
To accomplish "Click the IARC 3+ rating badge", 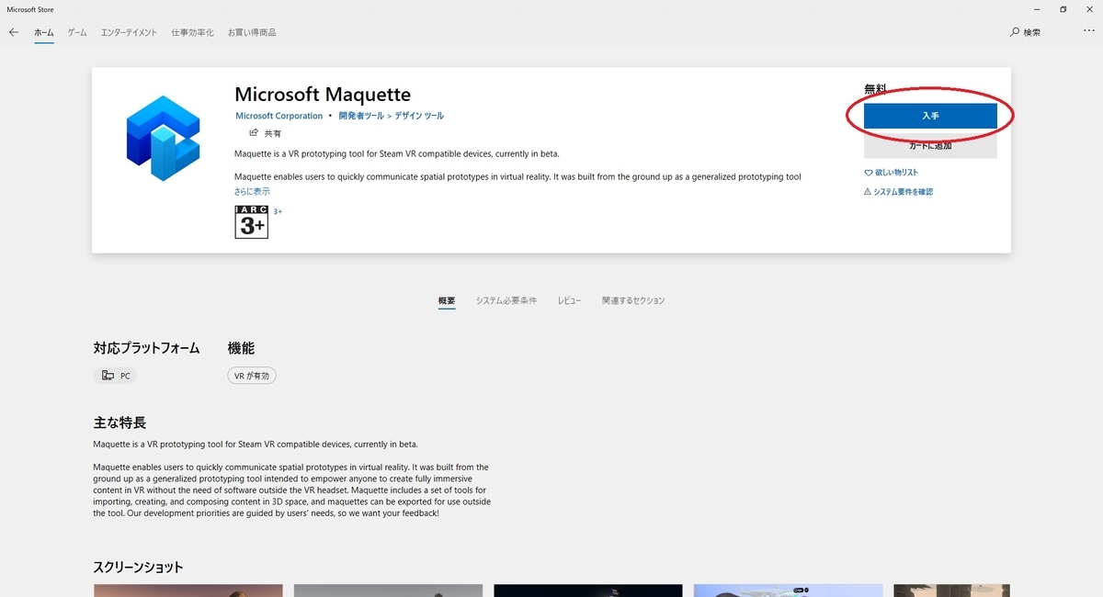I will point(251,222).
